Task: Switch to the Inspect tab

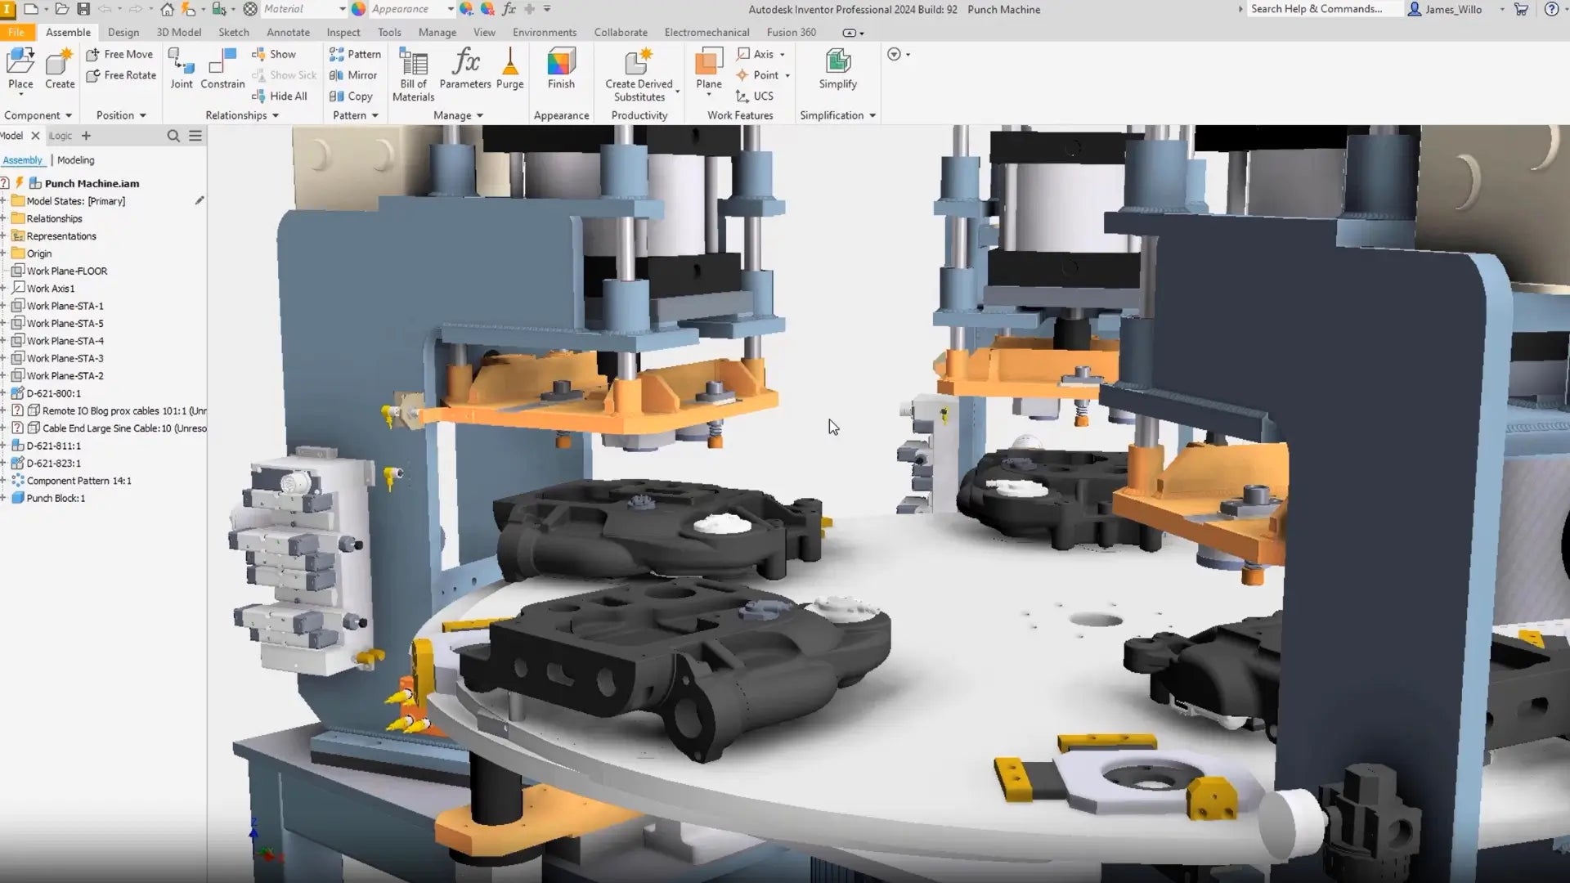Action: 343,32
